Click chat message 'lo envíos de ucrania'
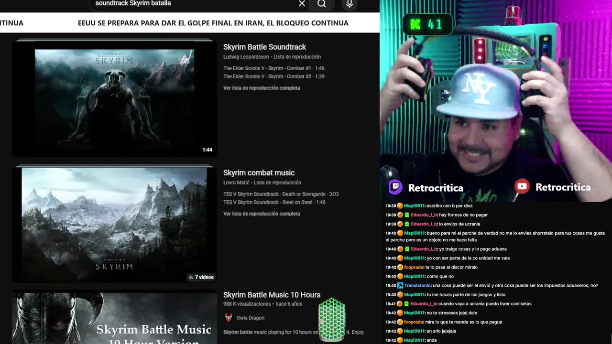612x344 pixels. [459, 224]
